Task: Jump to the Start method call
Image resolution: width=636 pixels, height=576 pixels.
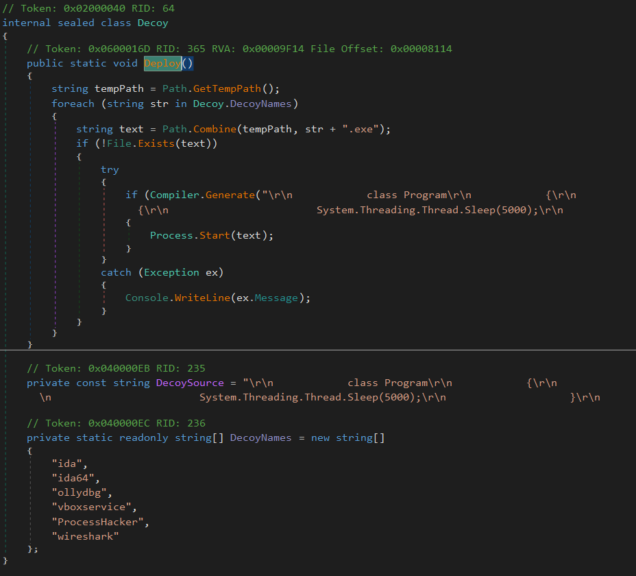Action: pyautogui.click(x=215, y=235)
